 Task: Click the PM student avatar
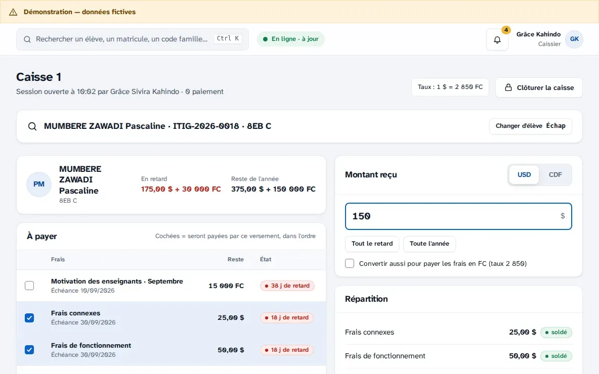(x=38, y=184)
